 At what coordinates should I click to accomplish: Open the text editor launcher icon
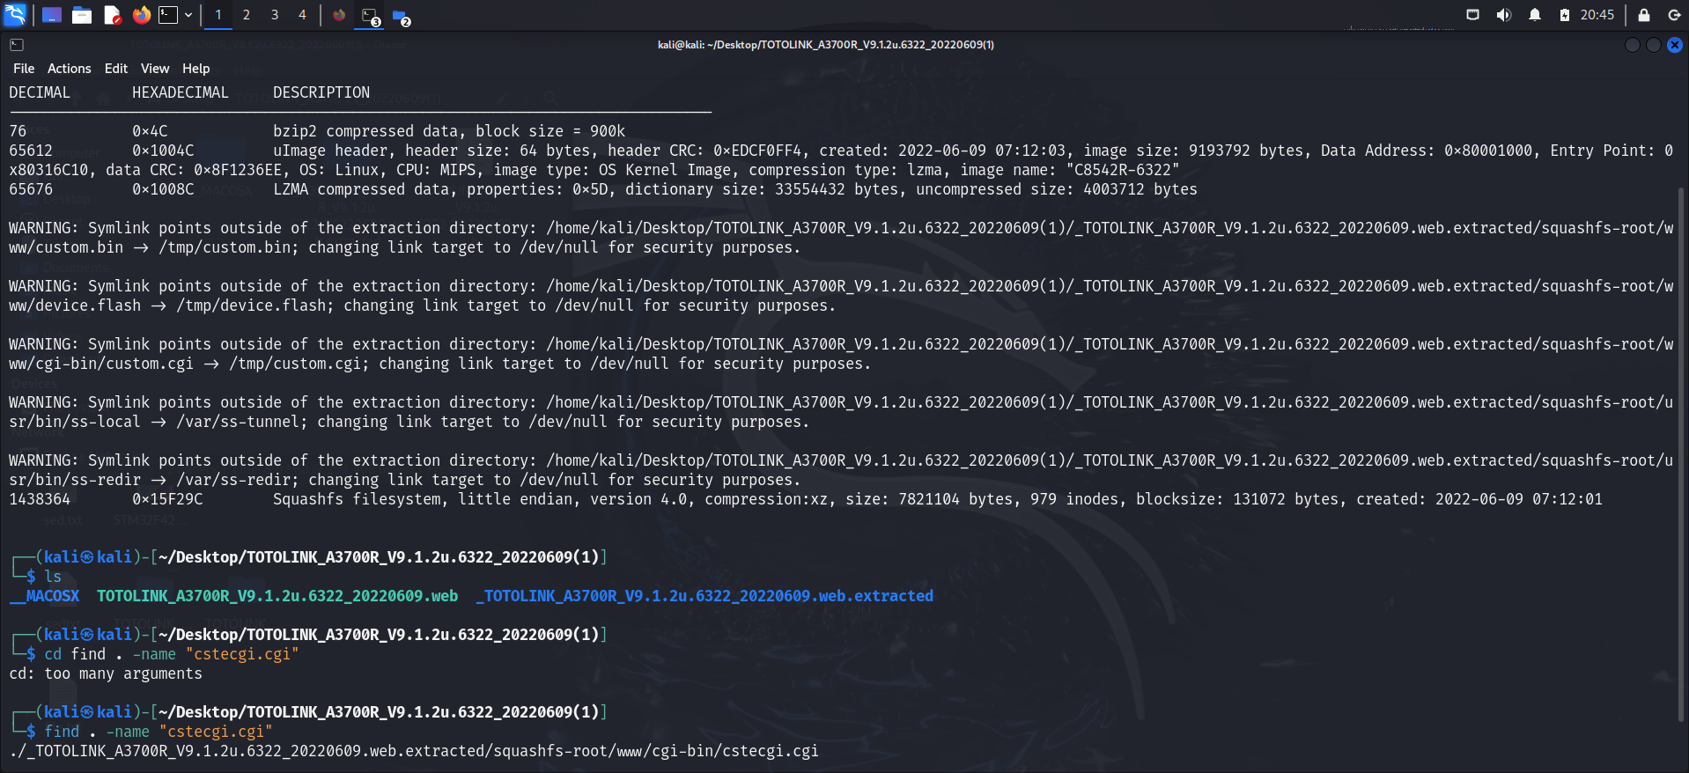[112, 15]
